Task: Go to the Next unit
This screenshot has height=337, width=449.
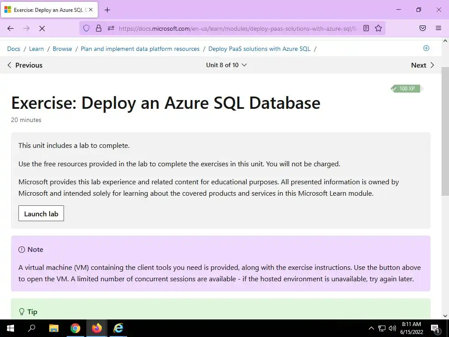Action: (423, 65)
